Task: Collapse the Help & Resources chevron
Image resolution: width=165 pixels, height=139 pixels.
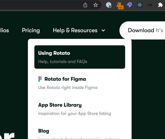Action: pos(103,30)
